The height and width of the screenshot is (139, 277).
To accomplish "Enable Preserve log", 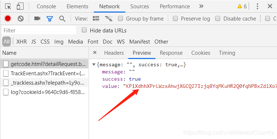I will click(175, 18).
